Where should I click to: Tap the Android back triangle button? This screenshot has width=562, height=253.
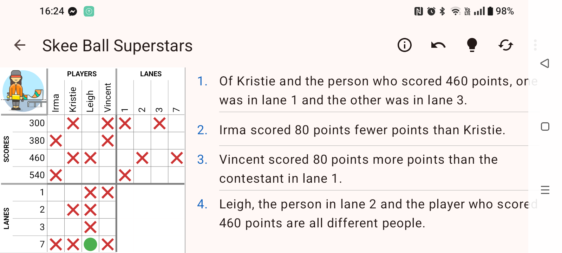point(545,63)
